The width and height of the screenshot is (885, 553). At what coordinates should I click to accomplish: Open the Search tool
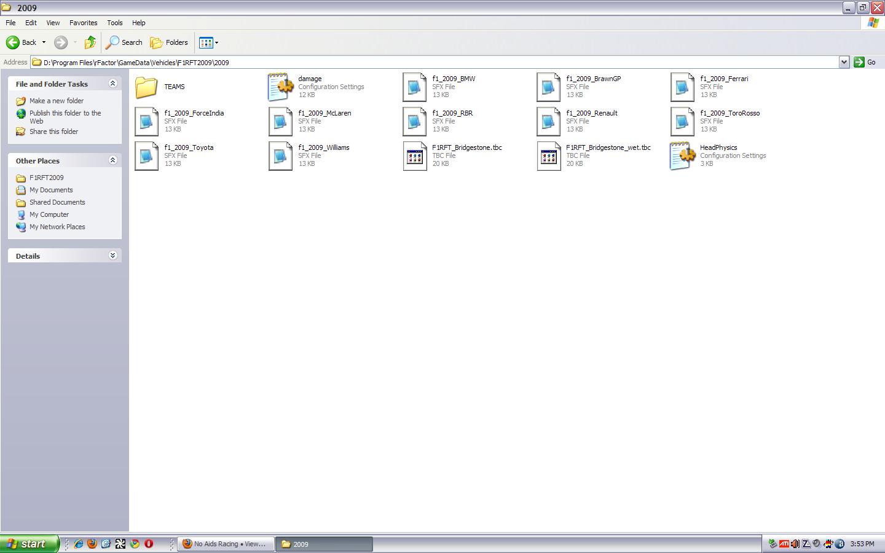pyautogui.click(x=124, y=42)
